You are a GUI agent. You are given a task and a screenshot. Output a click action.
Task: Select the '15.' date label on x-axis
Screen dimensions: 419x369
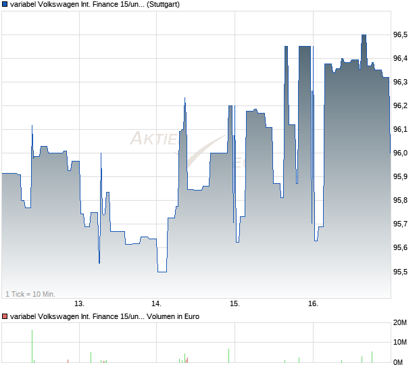(x=235, y=303)
